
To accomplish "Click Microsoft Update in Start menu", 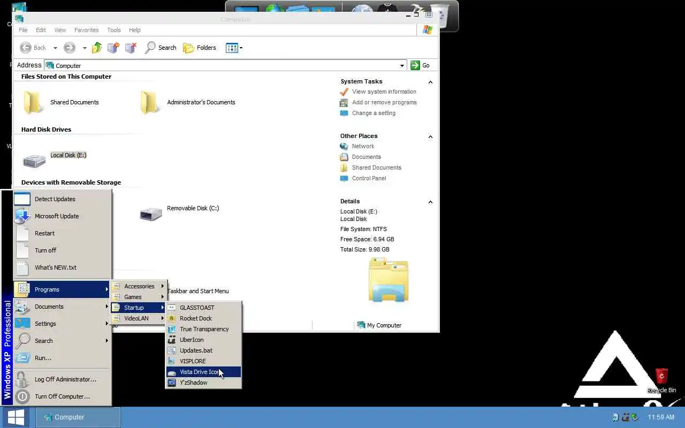I will tap(62, 216).
